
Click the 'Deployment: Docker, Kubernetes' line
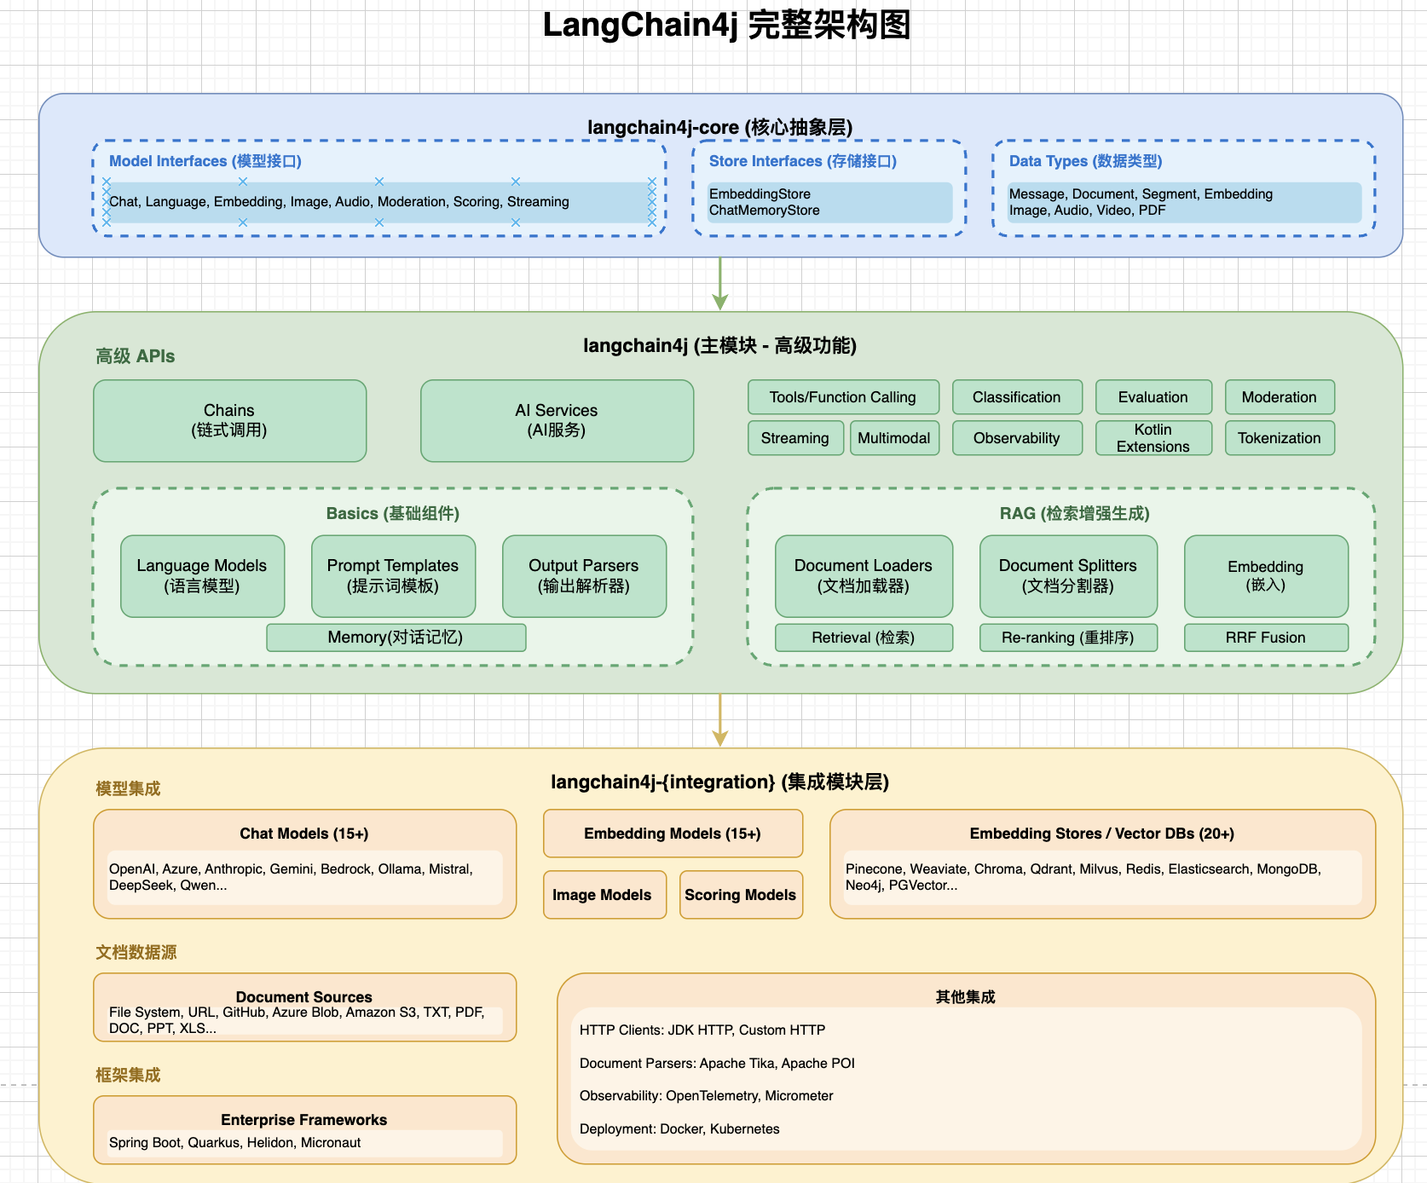pos(679,1129)
